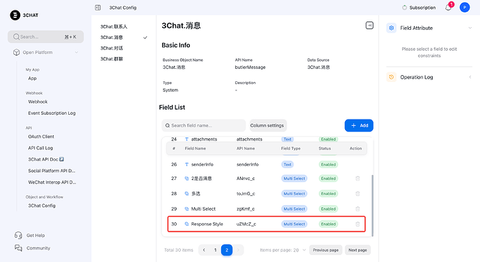Image resolution: width=480 pixels, height=262 pixels.
Task: Open Event Subscription Log
Action: pyautogui.click(x=51, y=113)
